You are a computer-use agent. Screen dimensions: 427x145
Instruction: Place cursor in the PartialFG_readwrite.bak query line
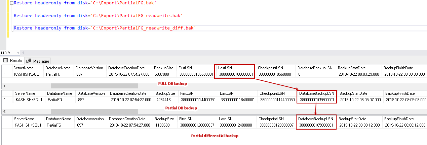(x=99, y=15)
